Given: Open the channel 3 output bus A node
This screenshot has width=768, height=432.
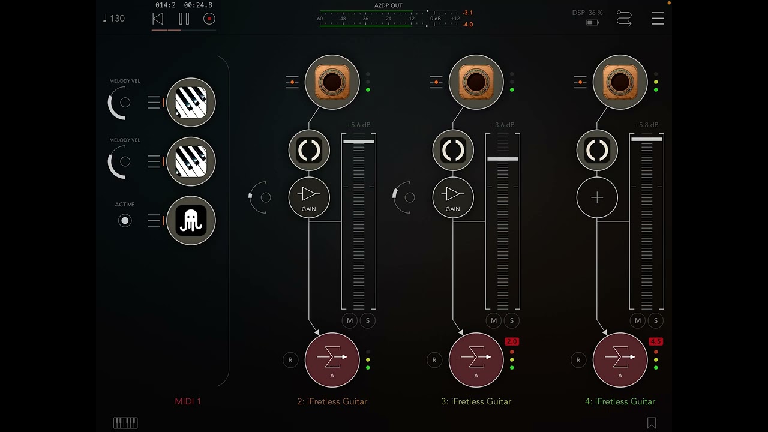Looking at the screenshot, I should click(476, 360).
